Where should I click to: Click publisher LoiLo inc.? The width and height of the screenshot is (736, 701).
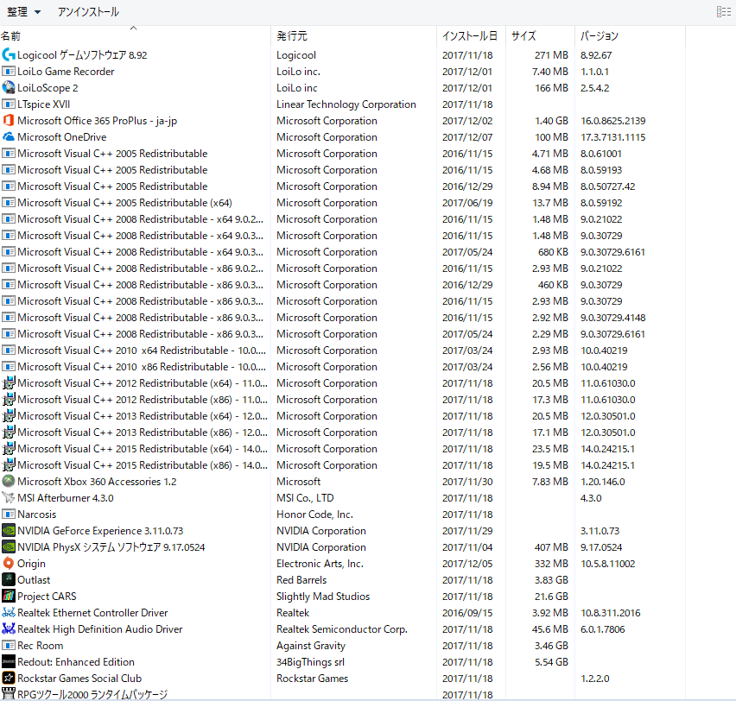(298, 72)
